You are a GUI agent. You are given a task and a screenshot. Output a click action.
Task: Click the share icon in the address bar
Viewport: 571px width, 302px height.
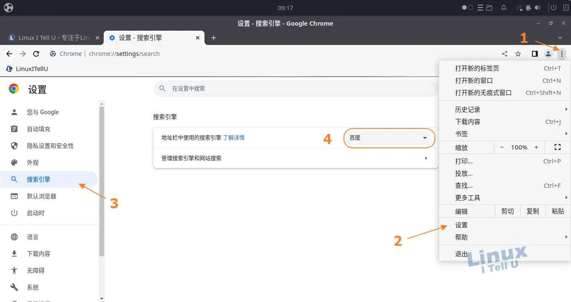[505, 54]
